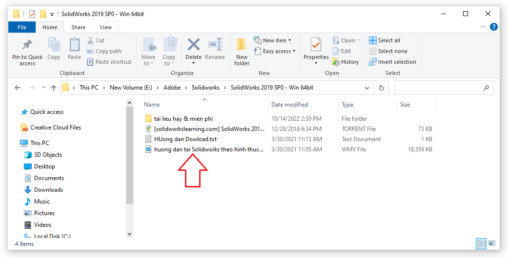This screenshot has height=258, width=508.
Task: Click Invert selection in the ribbon
Action: (392, 62)
